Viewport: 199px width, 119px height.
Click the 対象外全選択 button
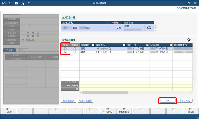[86, 101]
